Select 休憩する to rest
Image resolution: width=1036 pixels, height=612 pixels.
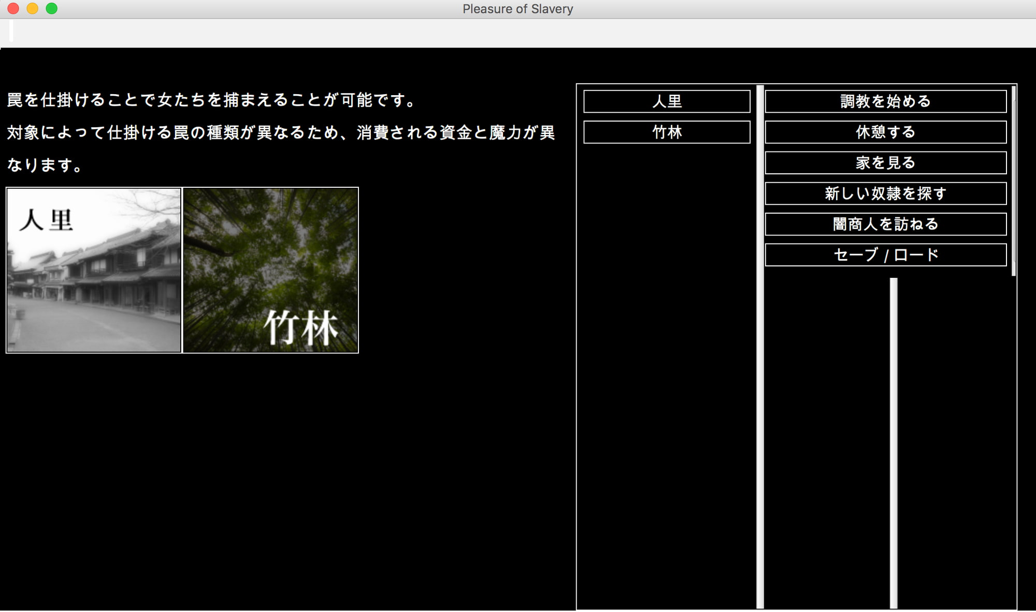884,132
